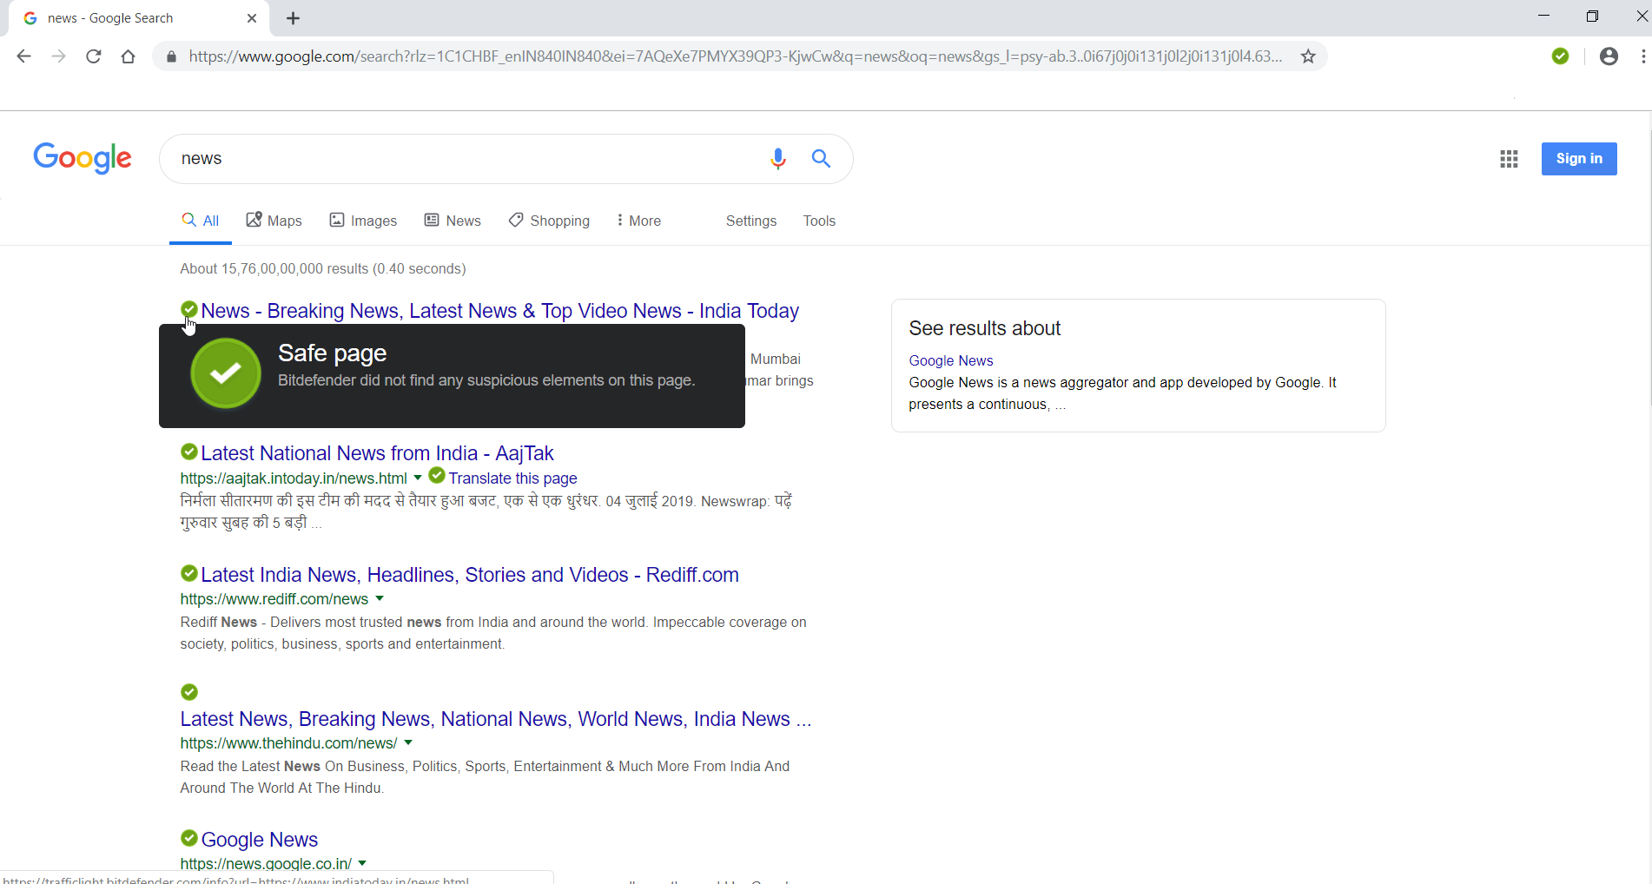Open the Google apps grid
Viewport: 1652px width, 884px height.
tap(1509, 159)
